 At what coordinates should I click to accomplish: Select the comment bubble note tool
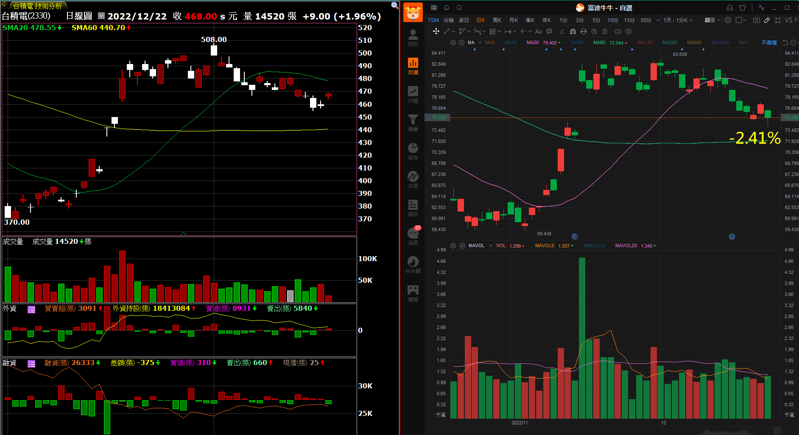[x=549, y=31]
